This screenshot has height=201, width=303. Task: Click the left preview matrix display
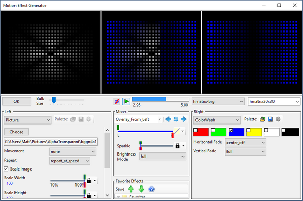click(51, 52)
